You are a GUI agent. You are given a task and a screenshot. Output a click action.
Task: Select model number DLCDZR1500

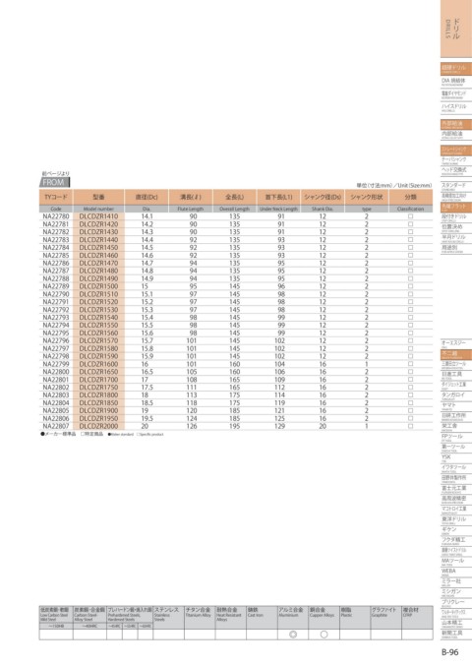99,286
